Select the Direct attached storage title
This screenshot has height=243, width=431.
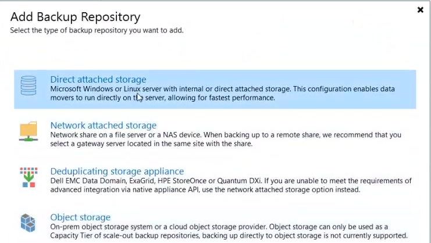pyautogui.click(x=98, y=79)
